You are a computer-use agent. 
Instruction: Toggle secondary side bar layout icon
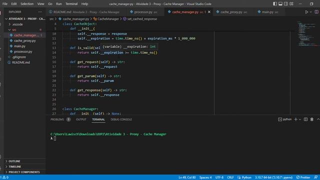pos(286,4)
